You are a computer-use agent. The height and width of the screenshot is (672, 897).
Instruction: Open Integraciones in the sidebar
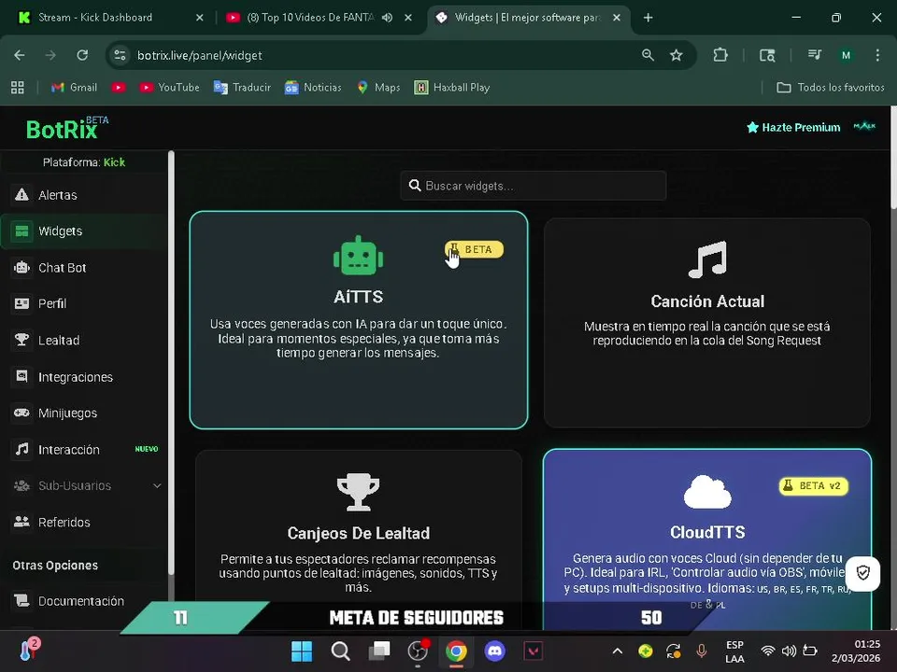pos(83,376)
